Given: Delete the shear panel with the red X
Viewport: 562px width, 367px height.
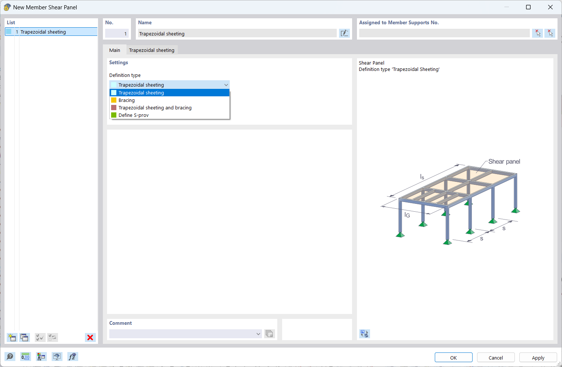Looking at the screenshot, I should pos(90,337).
